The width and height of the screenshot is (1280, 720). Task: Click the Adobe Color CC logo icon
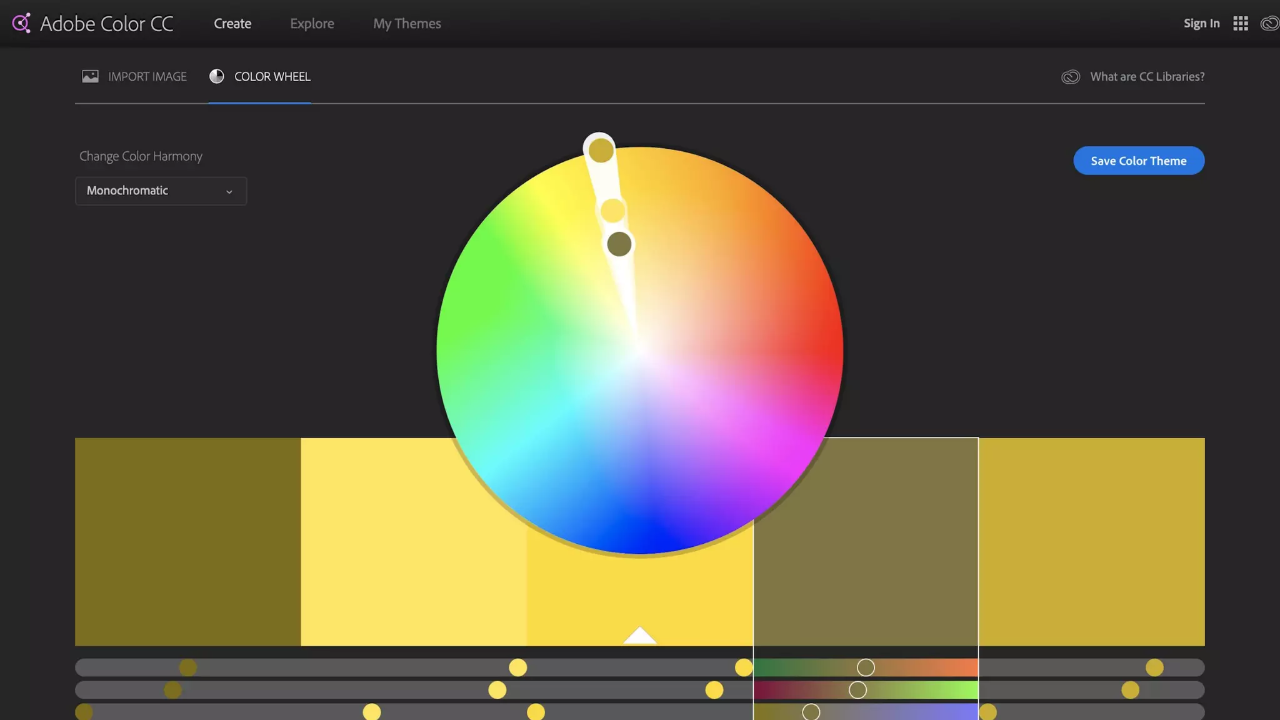pyautogui.click(x=21, y=24)
